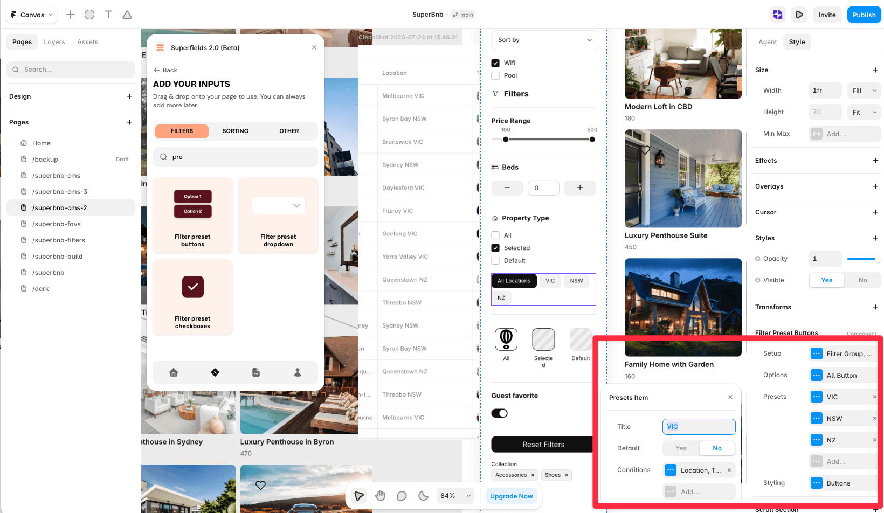Image resolution: width=884 pixels, height=513 pixels.
Task: Add an Effects property
Action: [x=875, y=161]
